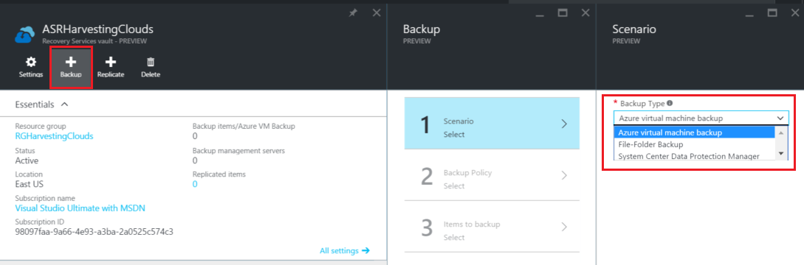This screenshot has width=804, height=265.
Task: Close the ASRHarvestingClouds blade
Action: click(x=377, y=13)
